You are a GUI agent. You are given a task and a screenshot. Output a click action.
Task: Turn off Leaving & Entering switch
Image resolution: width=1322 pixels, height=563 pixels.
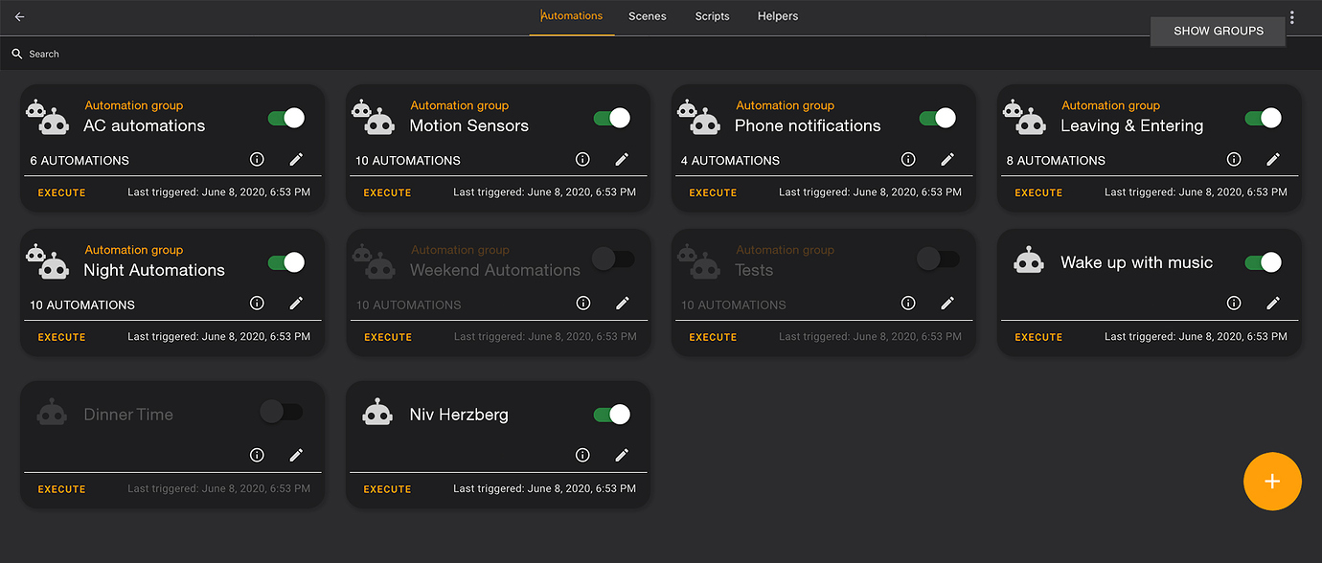coord(1264,119)
